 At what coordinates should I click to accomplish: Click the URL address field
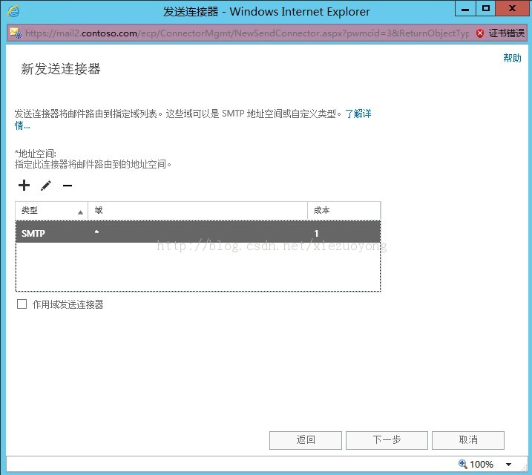(245, 33)
